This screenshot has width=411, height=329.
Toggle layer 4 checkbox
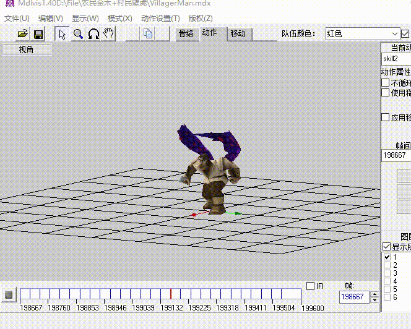pos(387,281)
